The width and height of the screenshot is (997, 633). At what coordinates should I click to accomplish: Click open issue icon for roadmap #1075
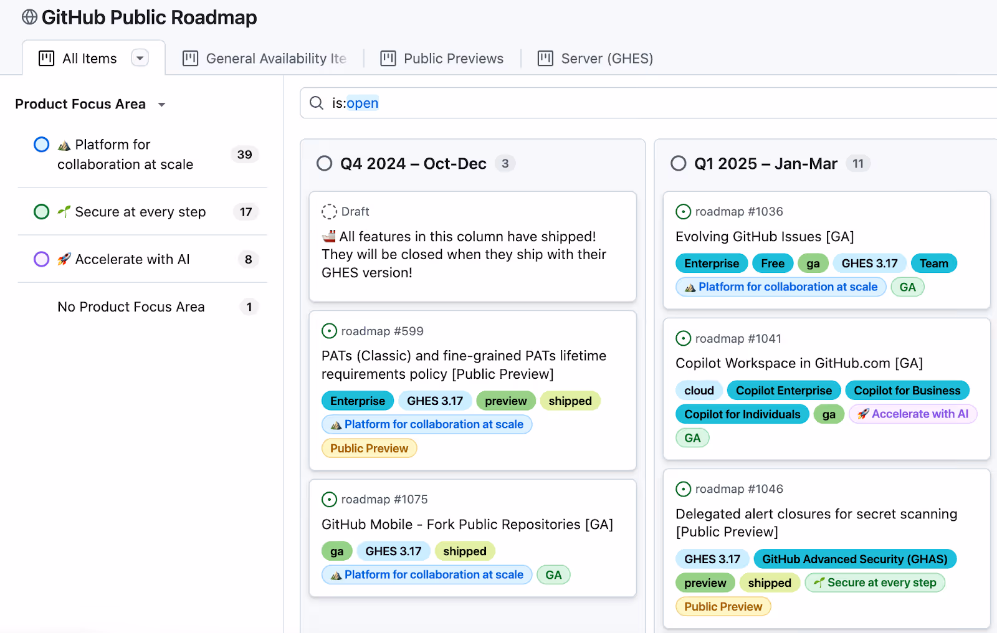329,499
